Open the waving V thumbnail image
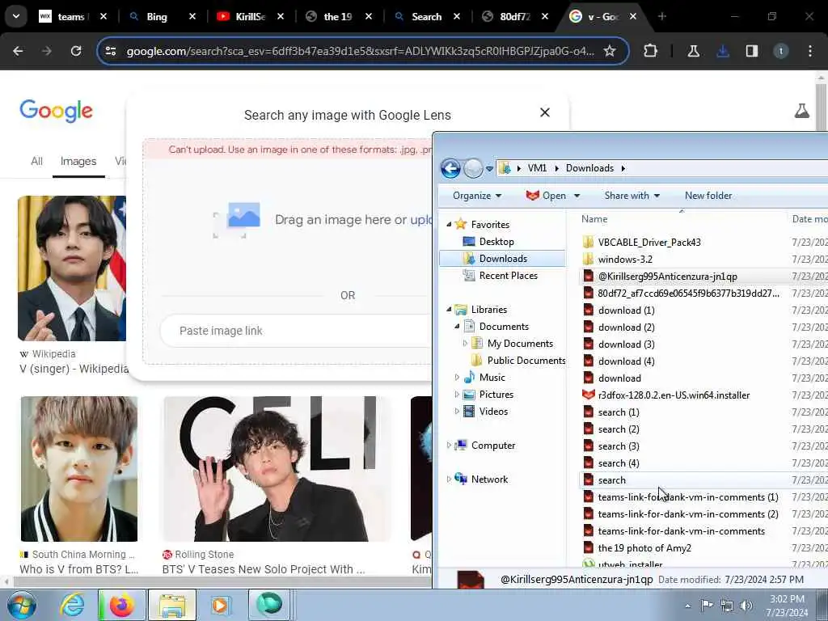The image size is (828, 621). click(x=277, y=469)
